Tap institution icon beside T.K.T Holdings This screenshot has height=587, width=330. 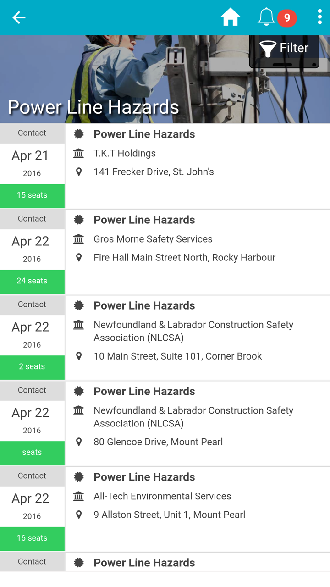coord(79,153)
